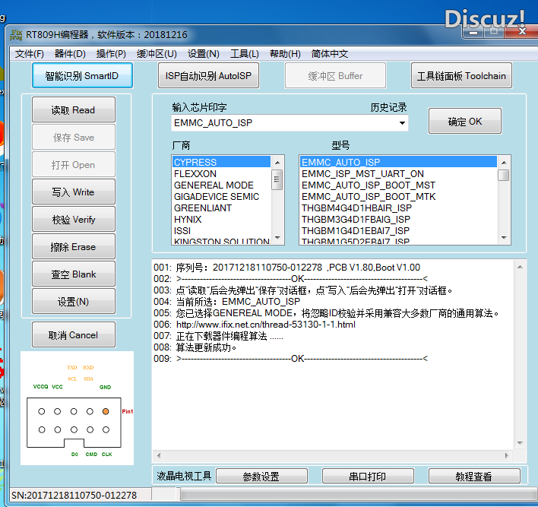The image size is (538, 507).
Task: Open the 设置(N) menu in the menu bar
Action: (203, 54)
